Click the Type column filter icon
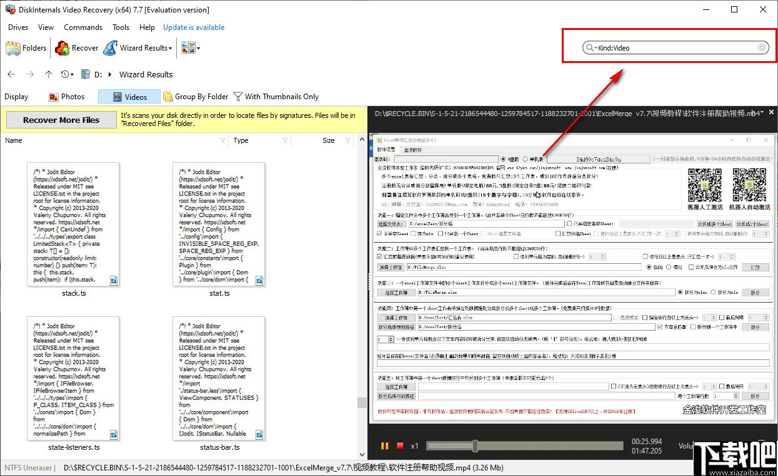 pyautogui.click(x=285, y=141)
